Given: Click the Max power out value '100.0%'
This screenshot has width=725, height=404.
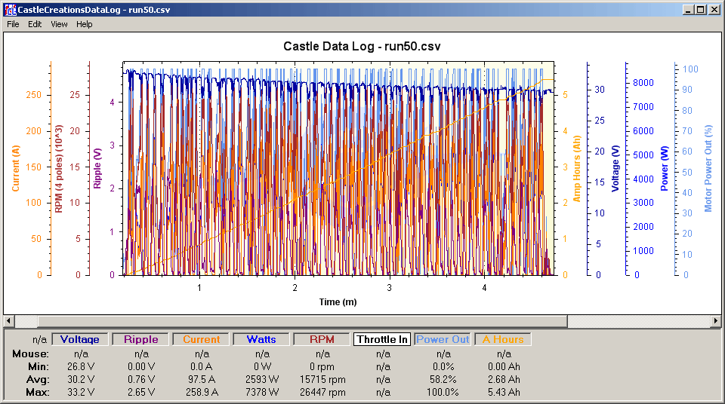Looking at the screenshot, I should [x=443, y=392].
